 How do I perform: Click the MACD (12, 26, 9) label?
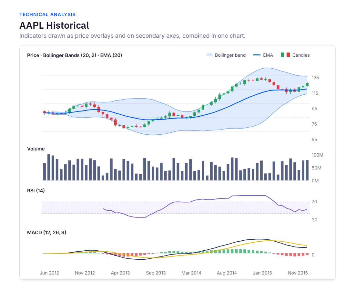point(47,232)
